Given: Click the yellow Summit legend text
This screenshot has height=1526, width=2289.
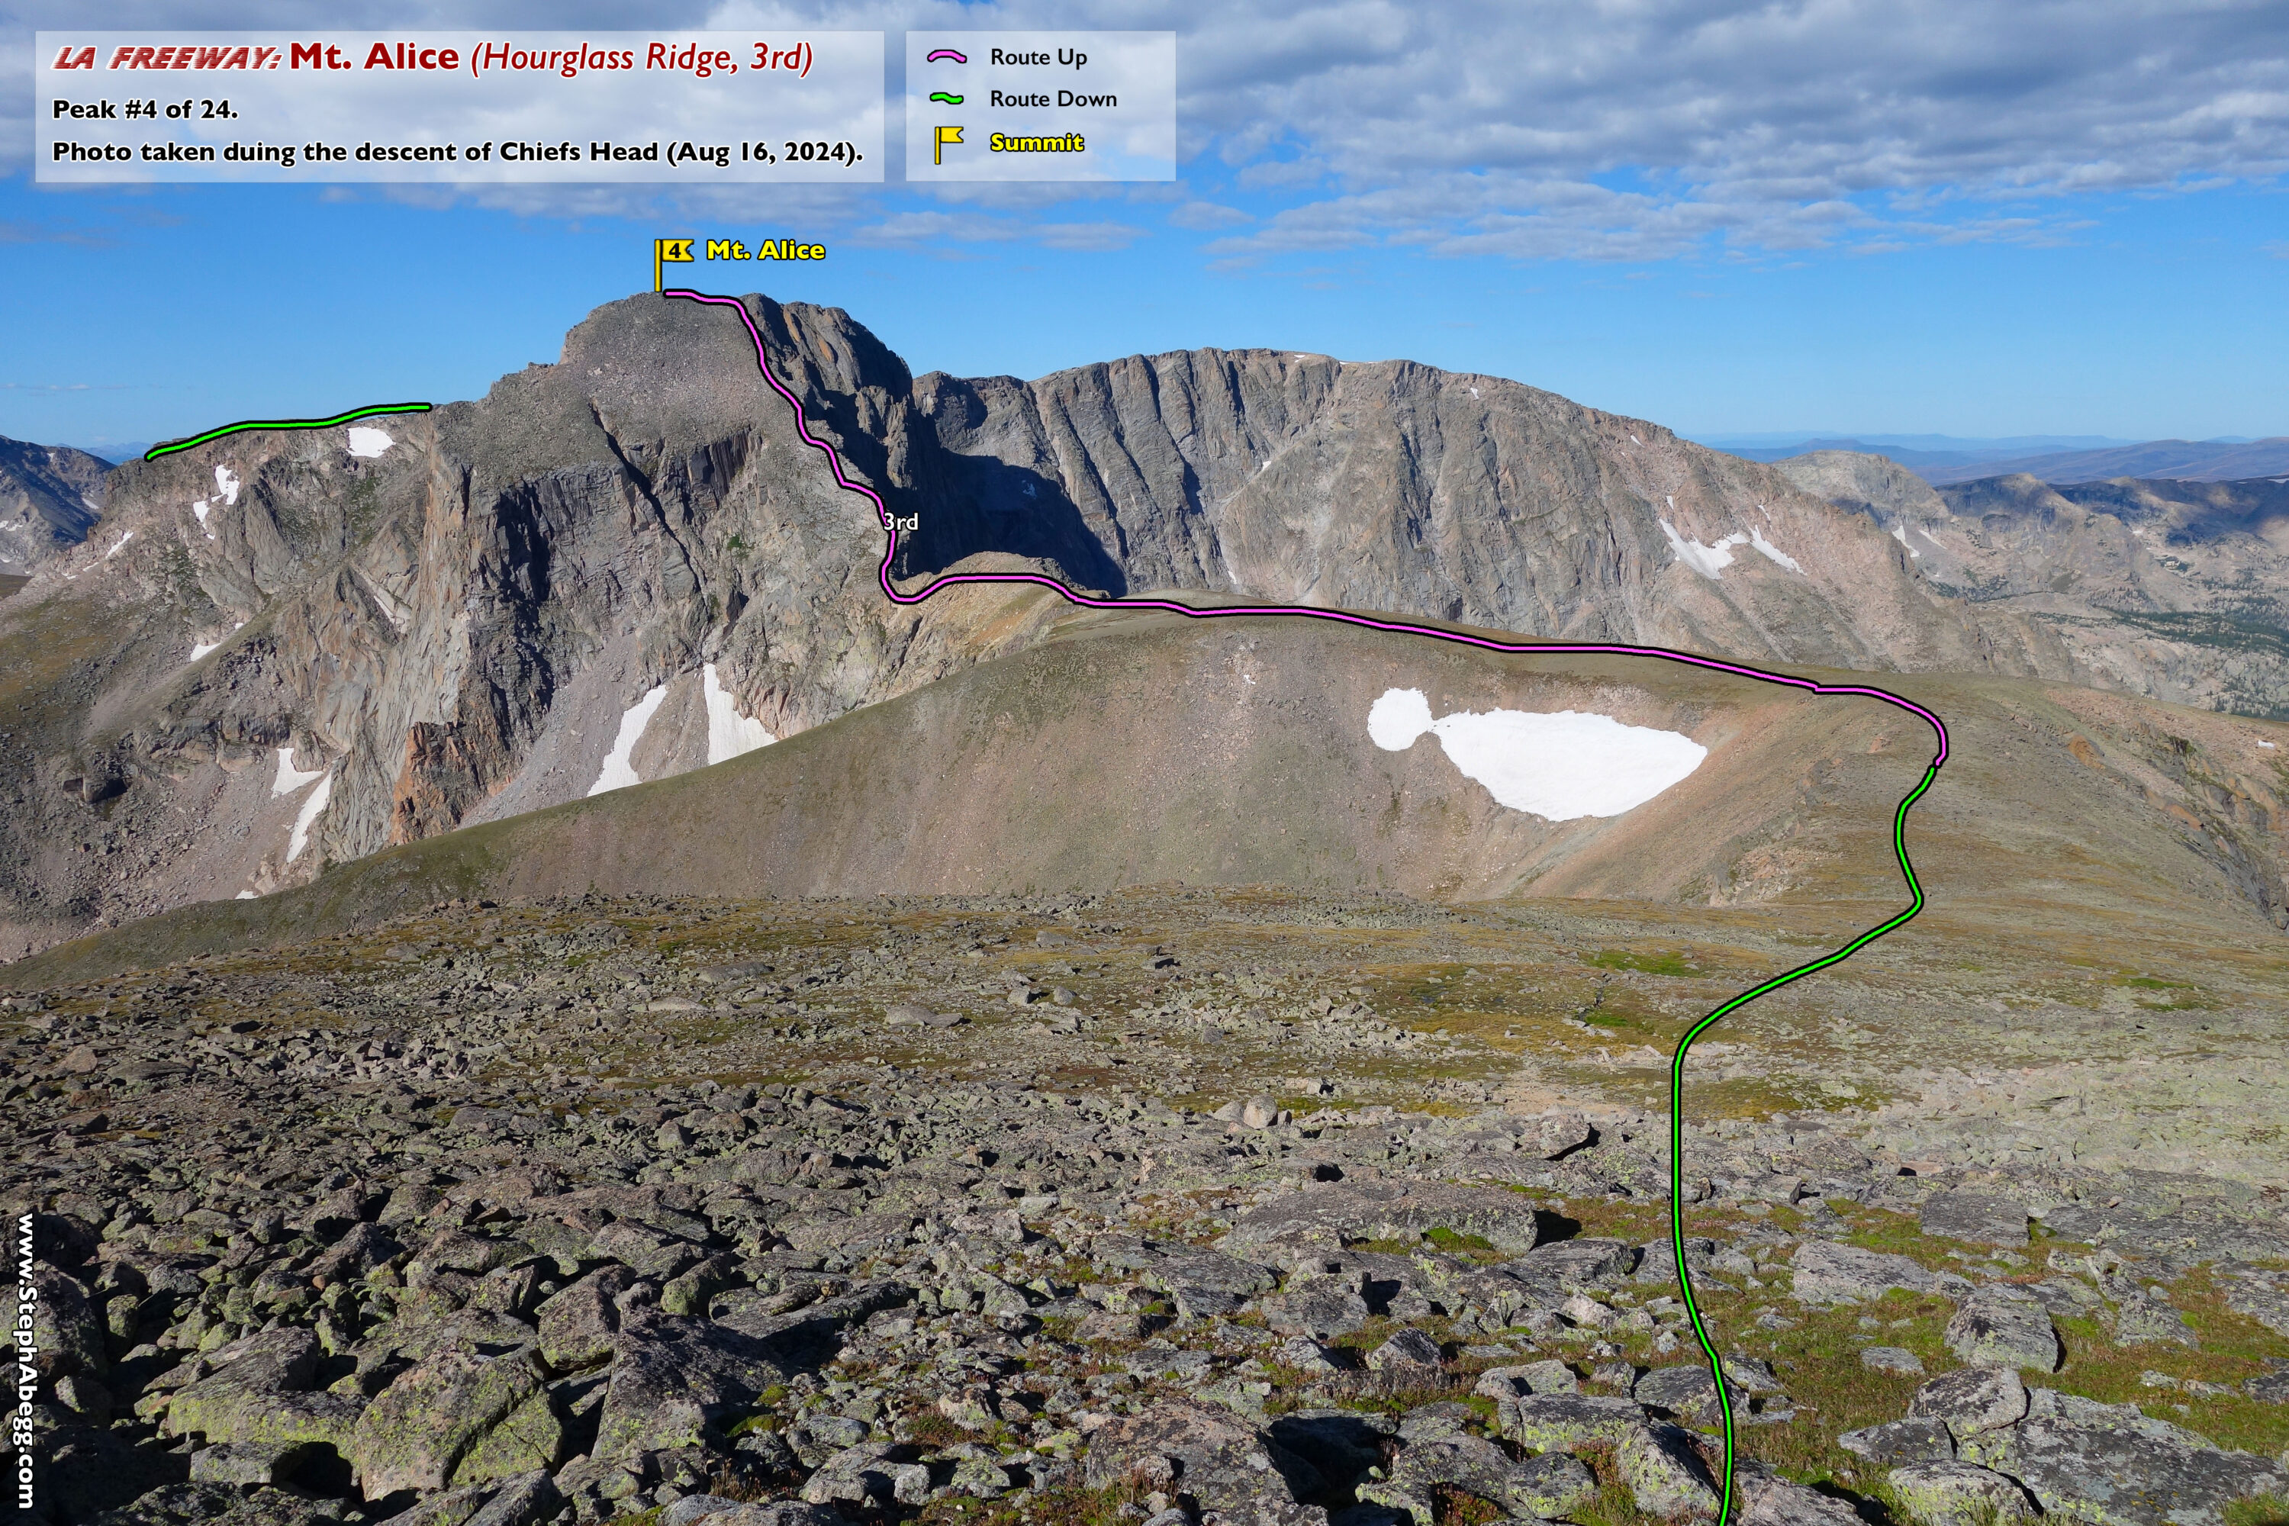Looking at the screenshot, I should [x=1036, y=142].
